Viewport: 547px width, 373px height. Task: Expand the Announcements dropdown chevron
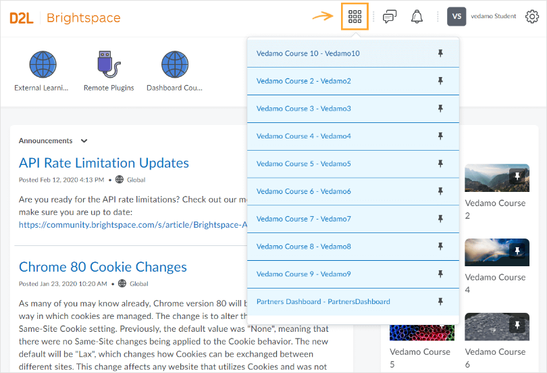click(x=84, y=141)
